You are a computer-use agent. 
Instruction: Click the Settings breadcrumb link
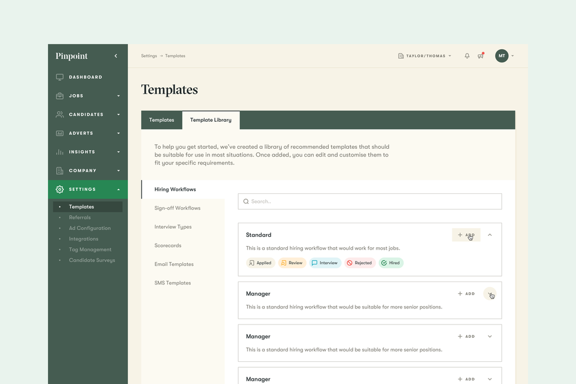[149, 56]
